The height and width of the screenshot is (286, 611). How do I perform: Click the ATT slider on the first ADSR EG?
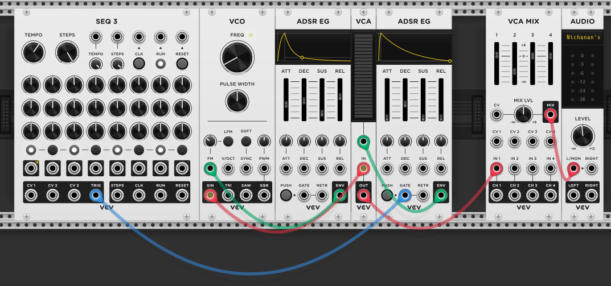(x=286, y=100)
